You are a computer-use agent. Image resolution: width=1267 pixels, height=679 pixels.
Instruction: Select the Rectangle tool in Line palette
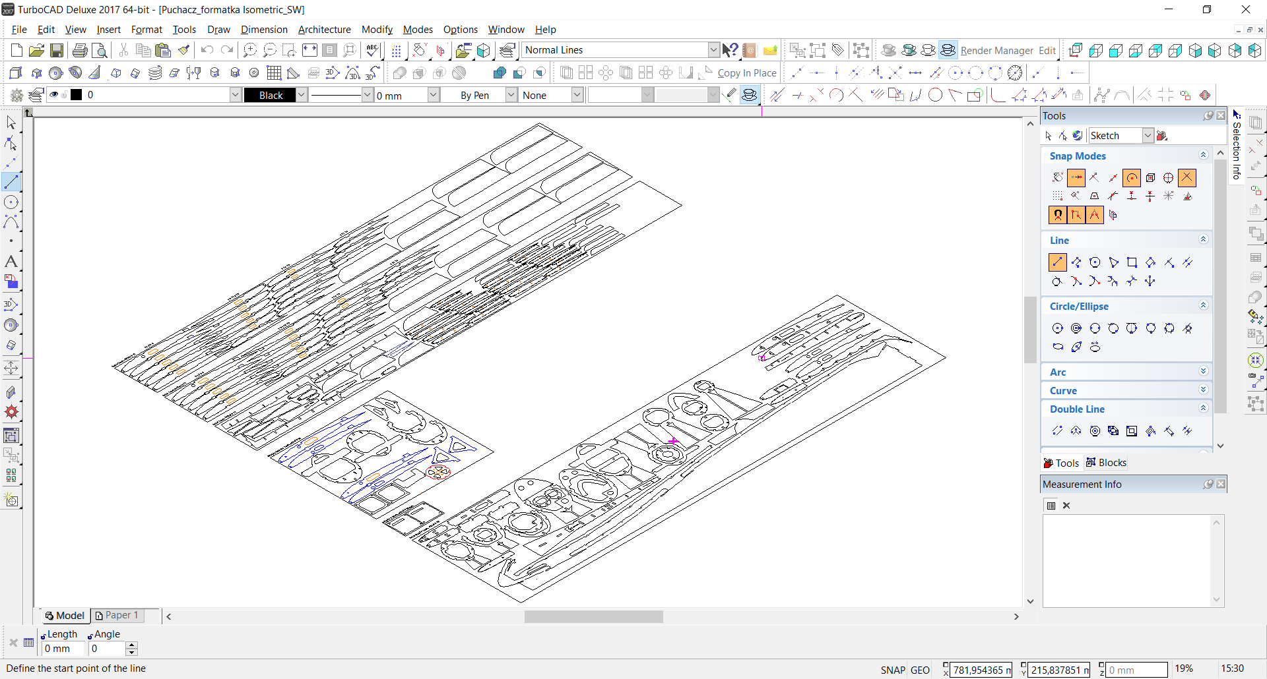pyautogui.click(x=1132, y=262)
